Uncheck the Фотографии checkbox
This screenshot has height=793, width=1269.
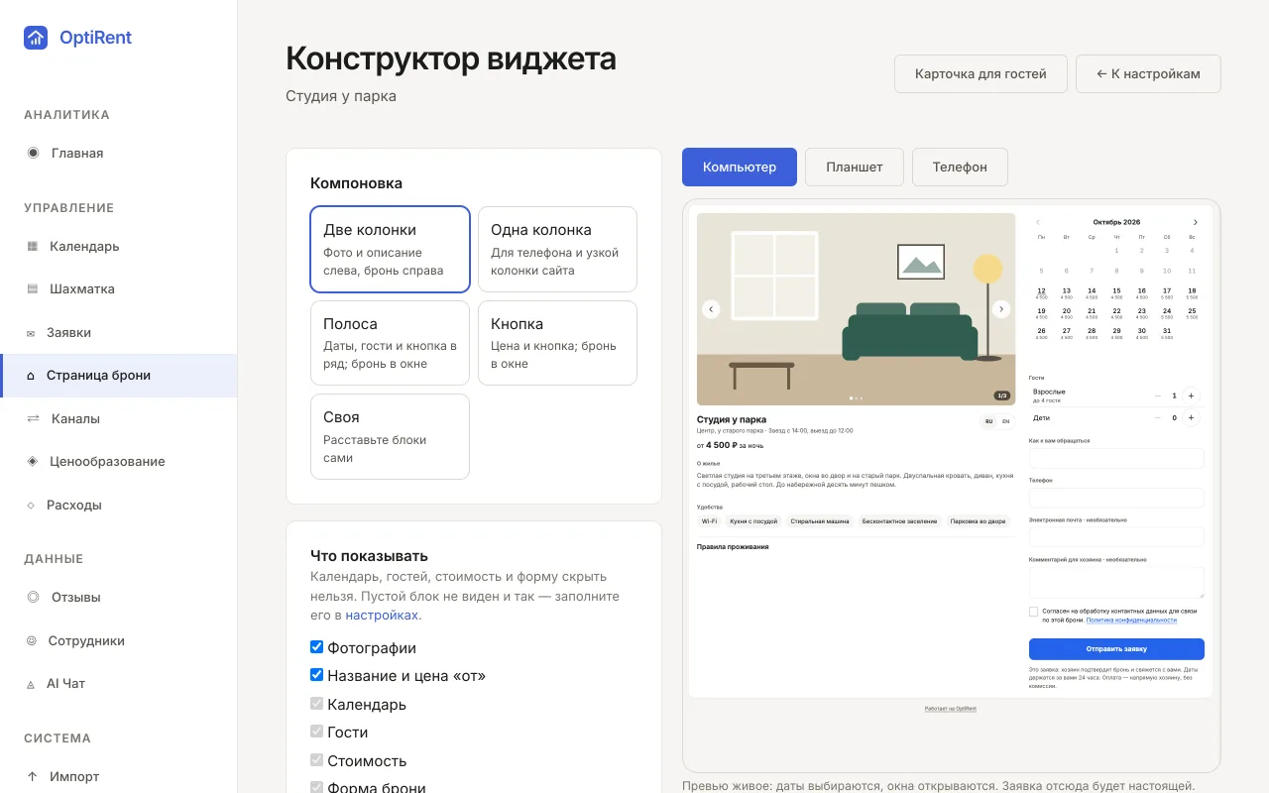317,647
